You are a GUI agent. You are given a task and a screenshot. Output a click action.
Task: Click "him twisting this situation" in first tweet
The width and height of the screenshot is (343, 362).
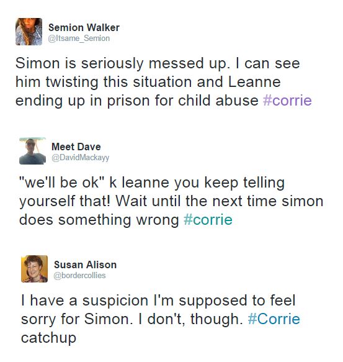(x=104, y=82)
